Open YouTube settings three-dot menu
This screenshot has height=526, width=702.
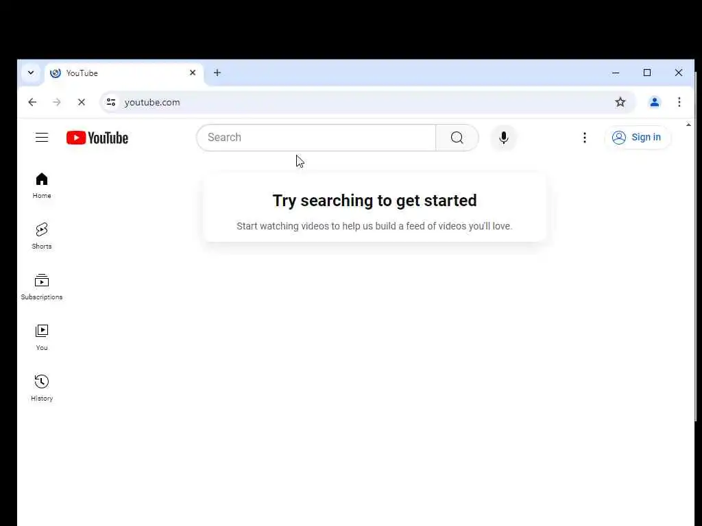(584, 137)
